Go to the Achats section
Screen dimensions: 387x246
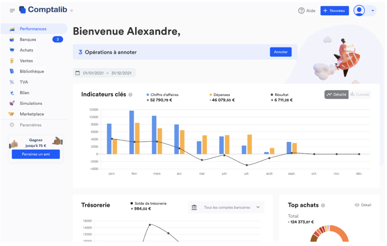click(x=34, y=50)
